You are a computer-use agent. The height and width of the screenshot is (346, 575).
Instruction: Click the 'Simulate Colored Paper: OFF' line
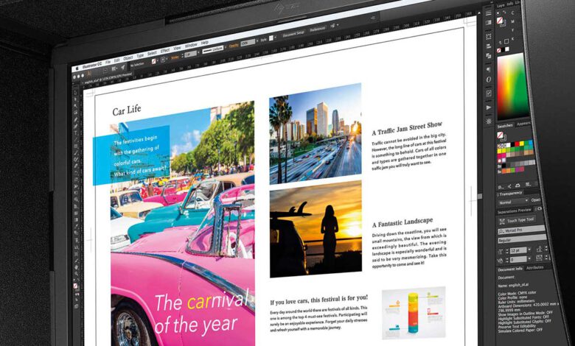[520, 331]
